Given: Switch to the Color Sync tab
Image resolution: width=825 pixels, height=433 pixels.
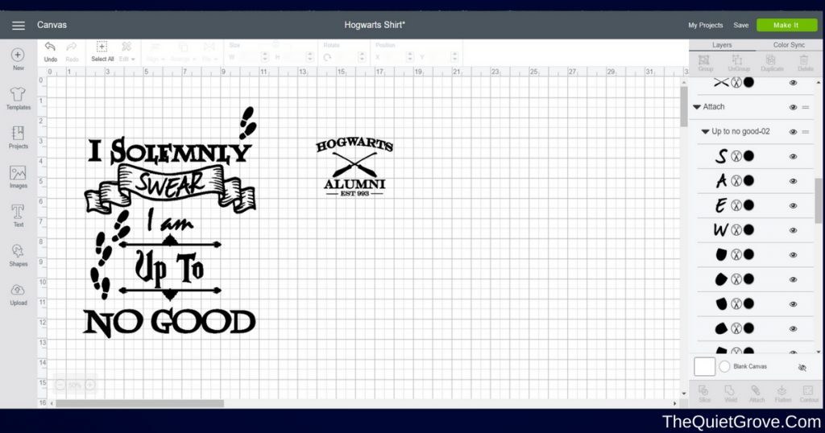Looking at the screenshot, I should tap(789, 45).
